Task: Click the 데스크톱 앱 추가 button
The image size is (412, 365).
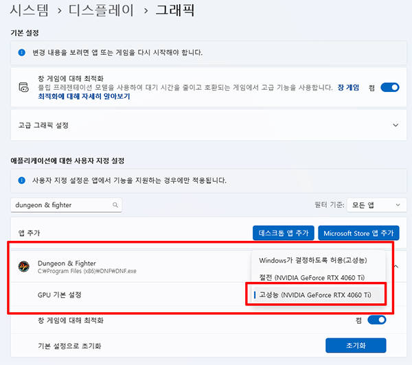Action: (x=284, y=232)
